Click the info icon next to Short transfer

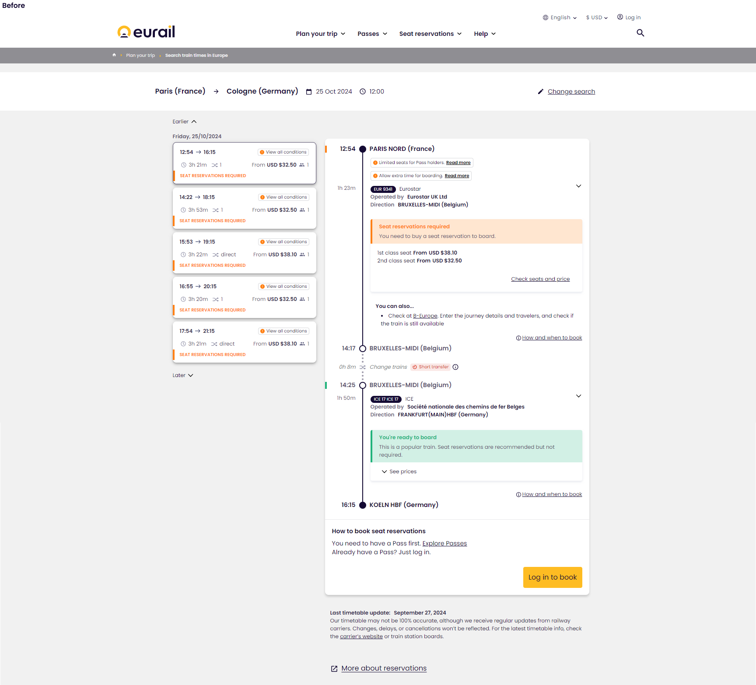coord(455,367)
